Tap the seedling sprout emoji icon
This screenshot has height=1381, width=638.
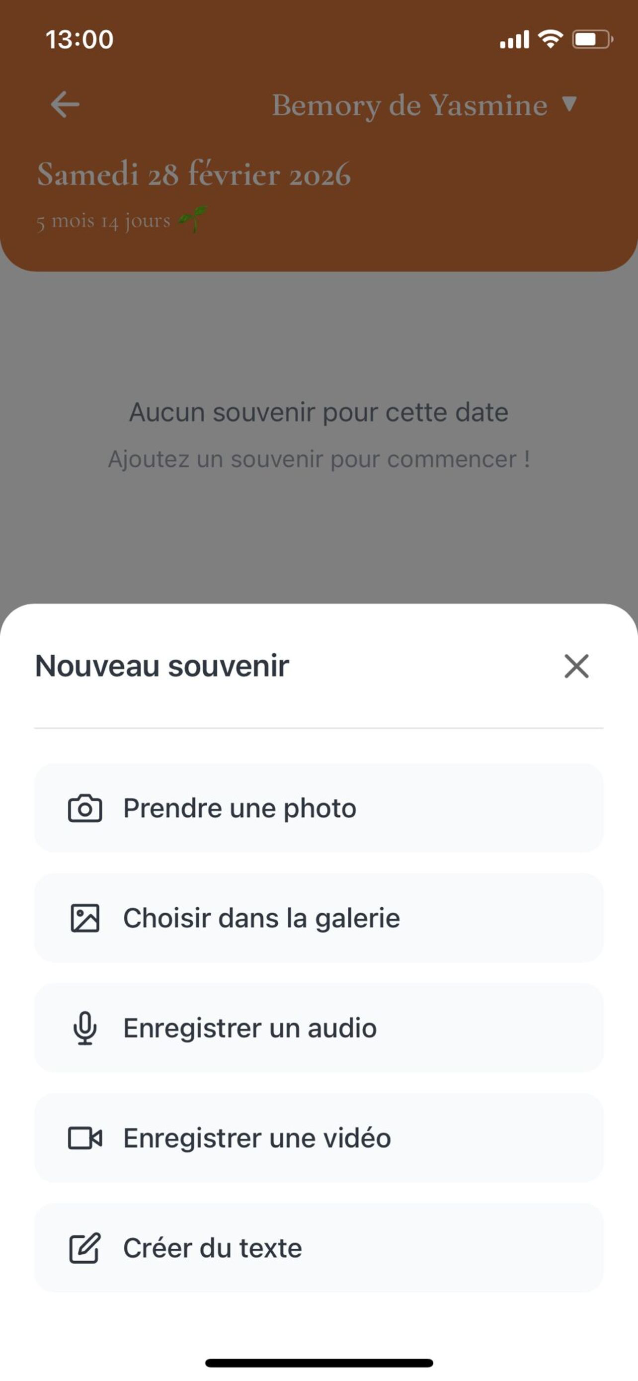192,219
